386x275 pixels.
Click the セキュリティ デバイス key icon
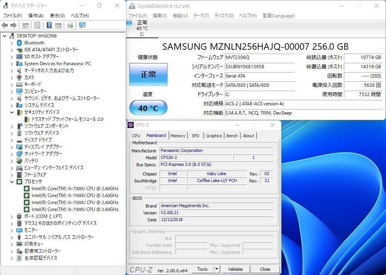[19, 112]
